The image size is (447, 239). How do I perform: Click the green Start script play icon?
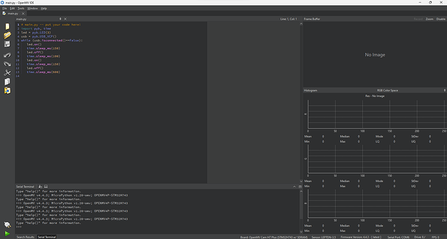tap(7, 234)
